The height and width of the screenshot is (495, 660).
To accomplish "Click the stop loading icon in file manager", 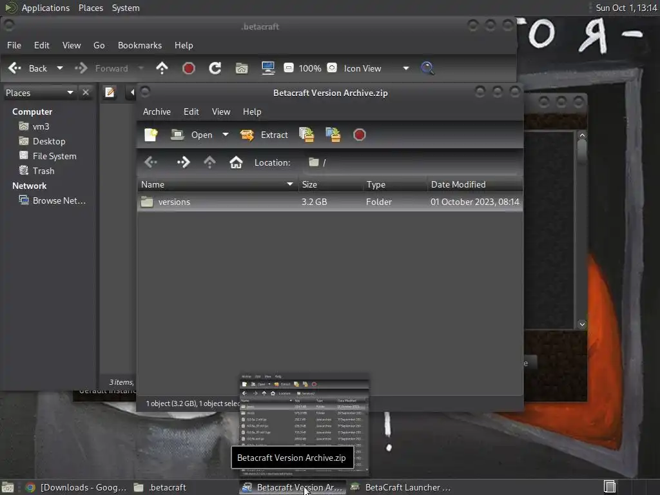I will [x=189, y=68].
